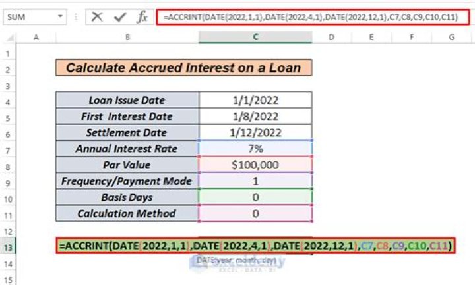Screen dimensions: 475x285
Task: Select column G header
Action: (x=452, y=38)
